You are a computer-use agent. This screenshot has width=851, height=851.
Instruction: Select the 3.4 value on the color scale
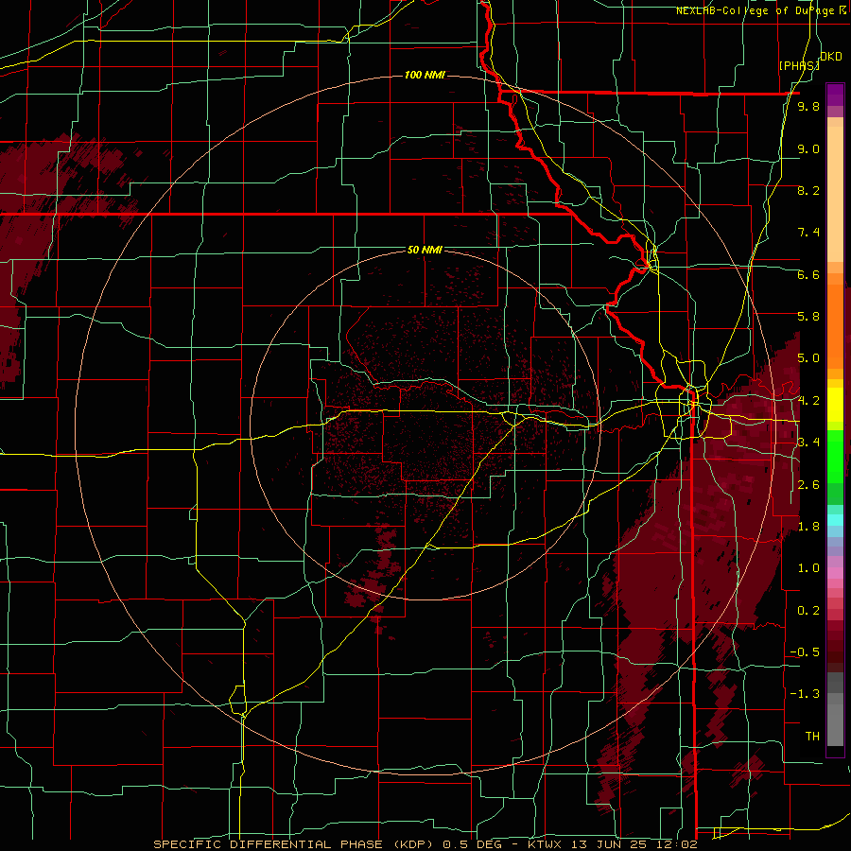(808, 443)
